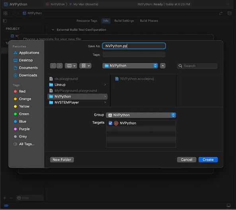
Task: Collapse the dialog with chevron-up button
Action: (163, 66)
